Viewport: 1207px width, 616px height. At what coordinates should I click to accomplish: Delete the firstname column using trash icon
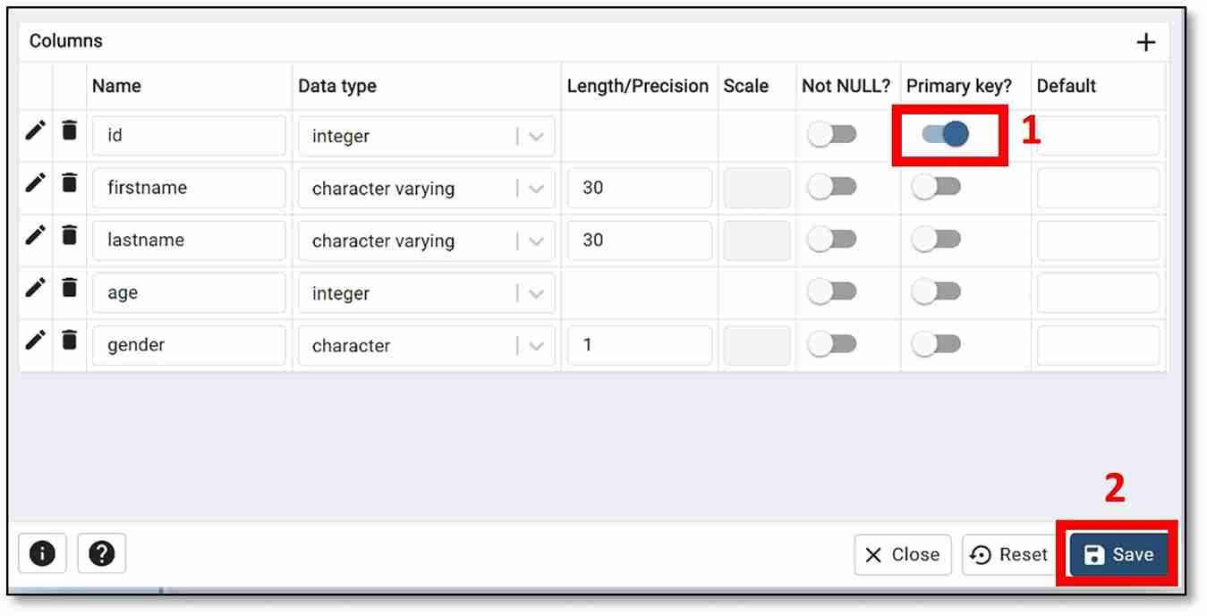[x=69, y=183]
